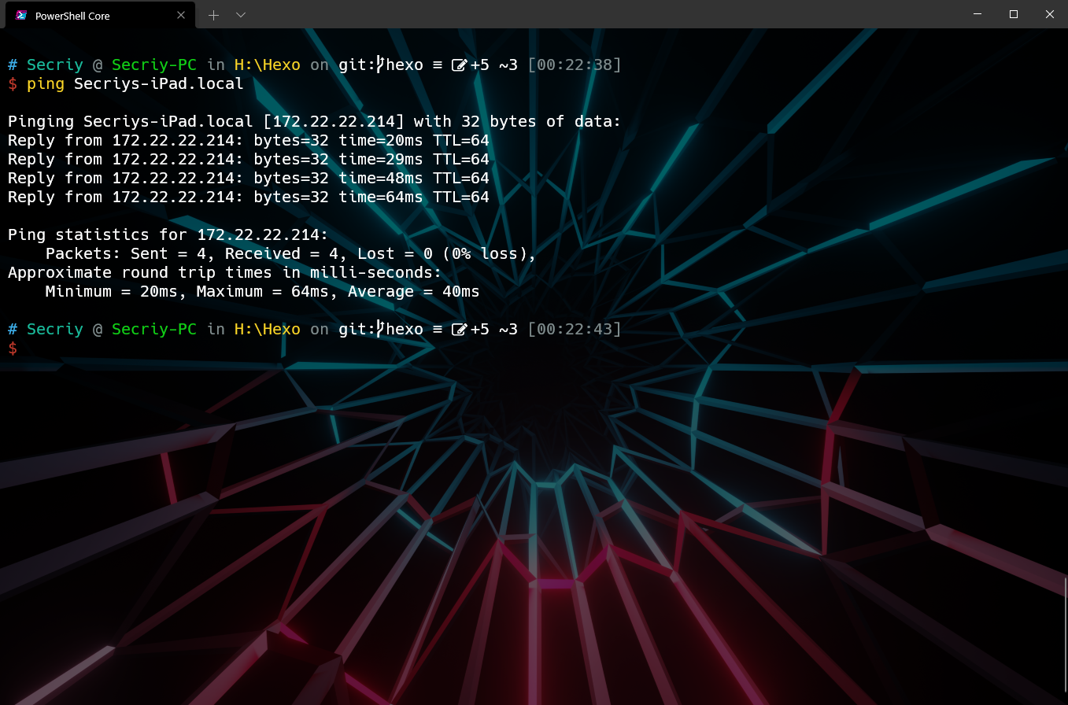Image resolution: width=1068 pixels, height=705 pixels.
Task: Click the PowerShell icon in the tab
Action: coord(21,15)
